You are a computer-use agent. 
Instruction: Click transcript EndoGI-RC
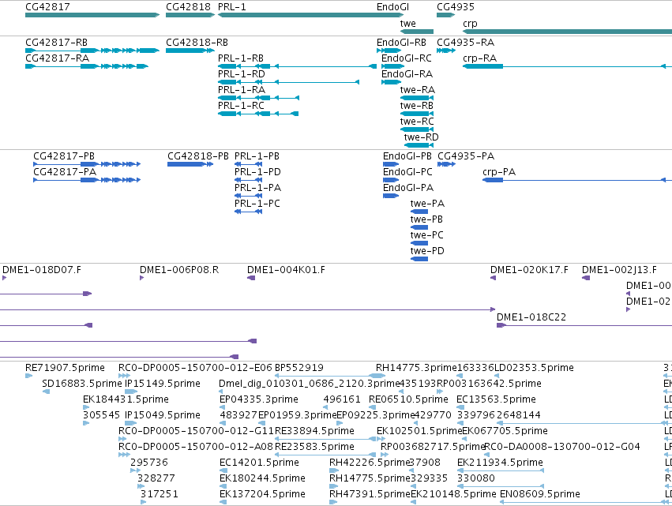point(392,66)
